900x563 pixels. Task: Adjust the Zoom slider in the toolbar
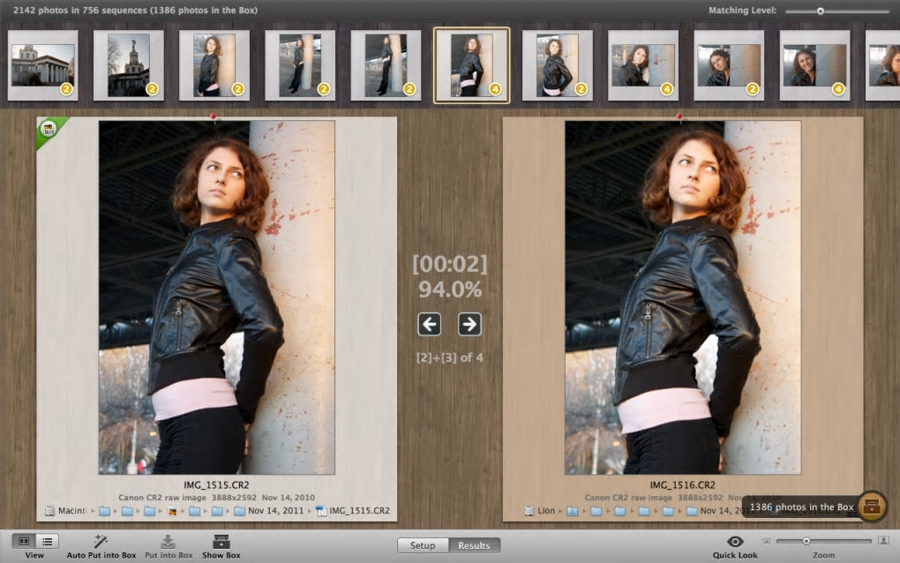(x=823, y=541)
